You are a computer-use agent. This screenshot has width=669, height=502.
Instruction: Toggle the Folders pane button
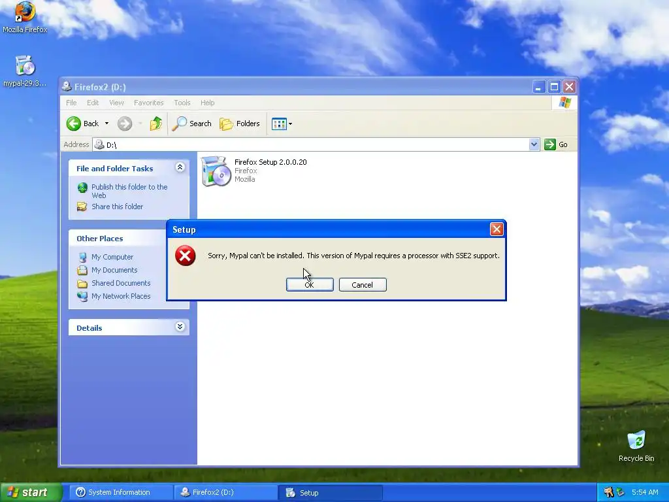coord(239,124)
